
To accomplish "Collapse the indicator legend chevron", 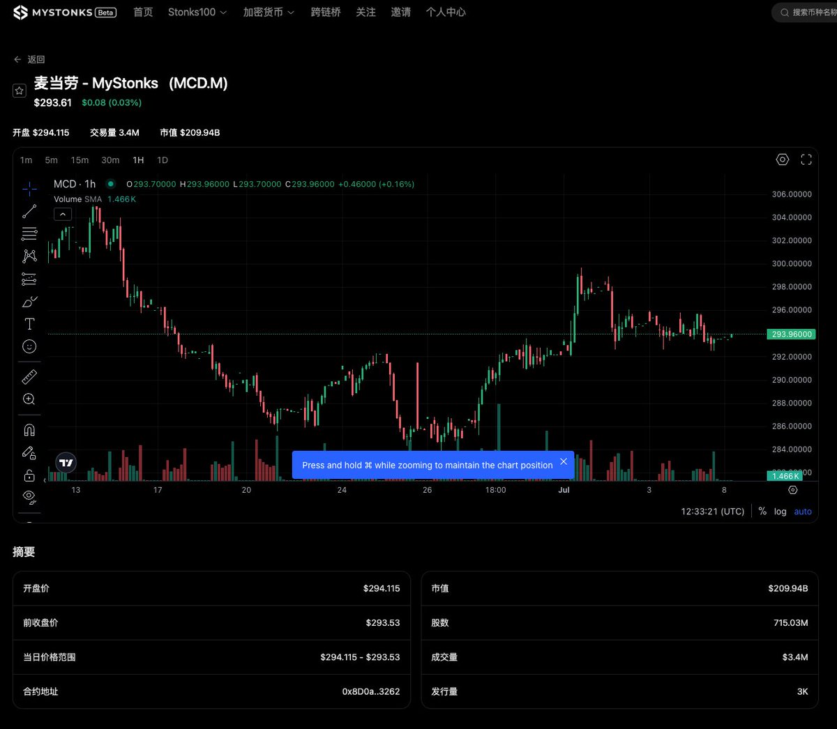I will 63,214.
